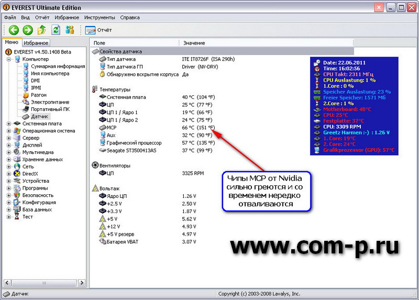Image resolution: width=419 pixels, height=300 pixels.
Task: Click the blue sensor overlay panel
Action: [x=355, y=106]
